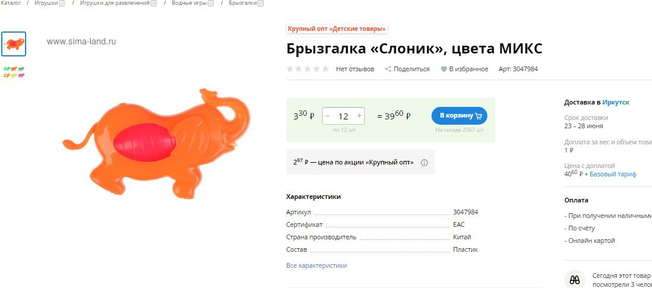
Task: Select the multicolor elephants thumbnail
Action: point(14,72)
